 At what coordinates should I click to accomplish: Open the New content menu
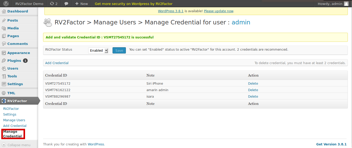click(81, 4)
